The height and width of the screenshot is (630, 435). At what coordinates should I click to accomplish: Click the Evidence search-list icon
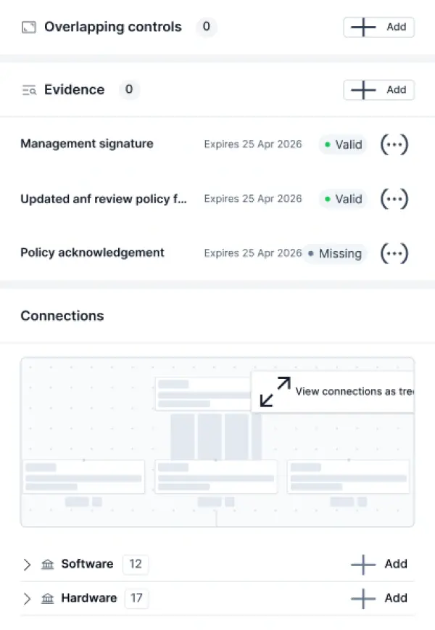(x=29, y=90)
